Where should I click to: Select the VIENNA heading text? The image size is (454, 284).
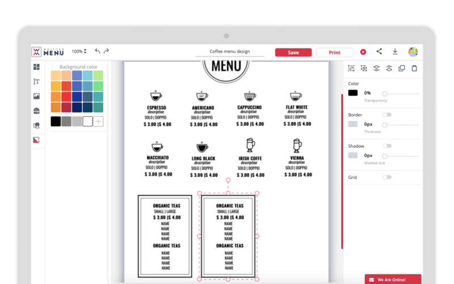tap(297, 158)
